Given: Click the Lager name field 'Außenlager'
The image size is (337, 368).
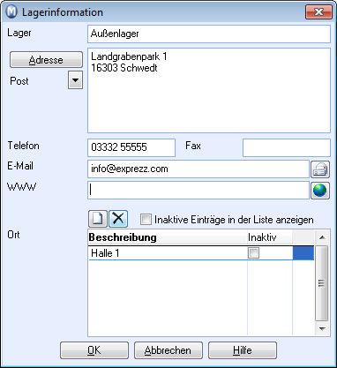Looking at the screenshot, I should coord(209,34).
